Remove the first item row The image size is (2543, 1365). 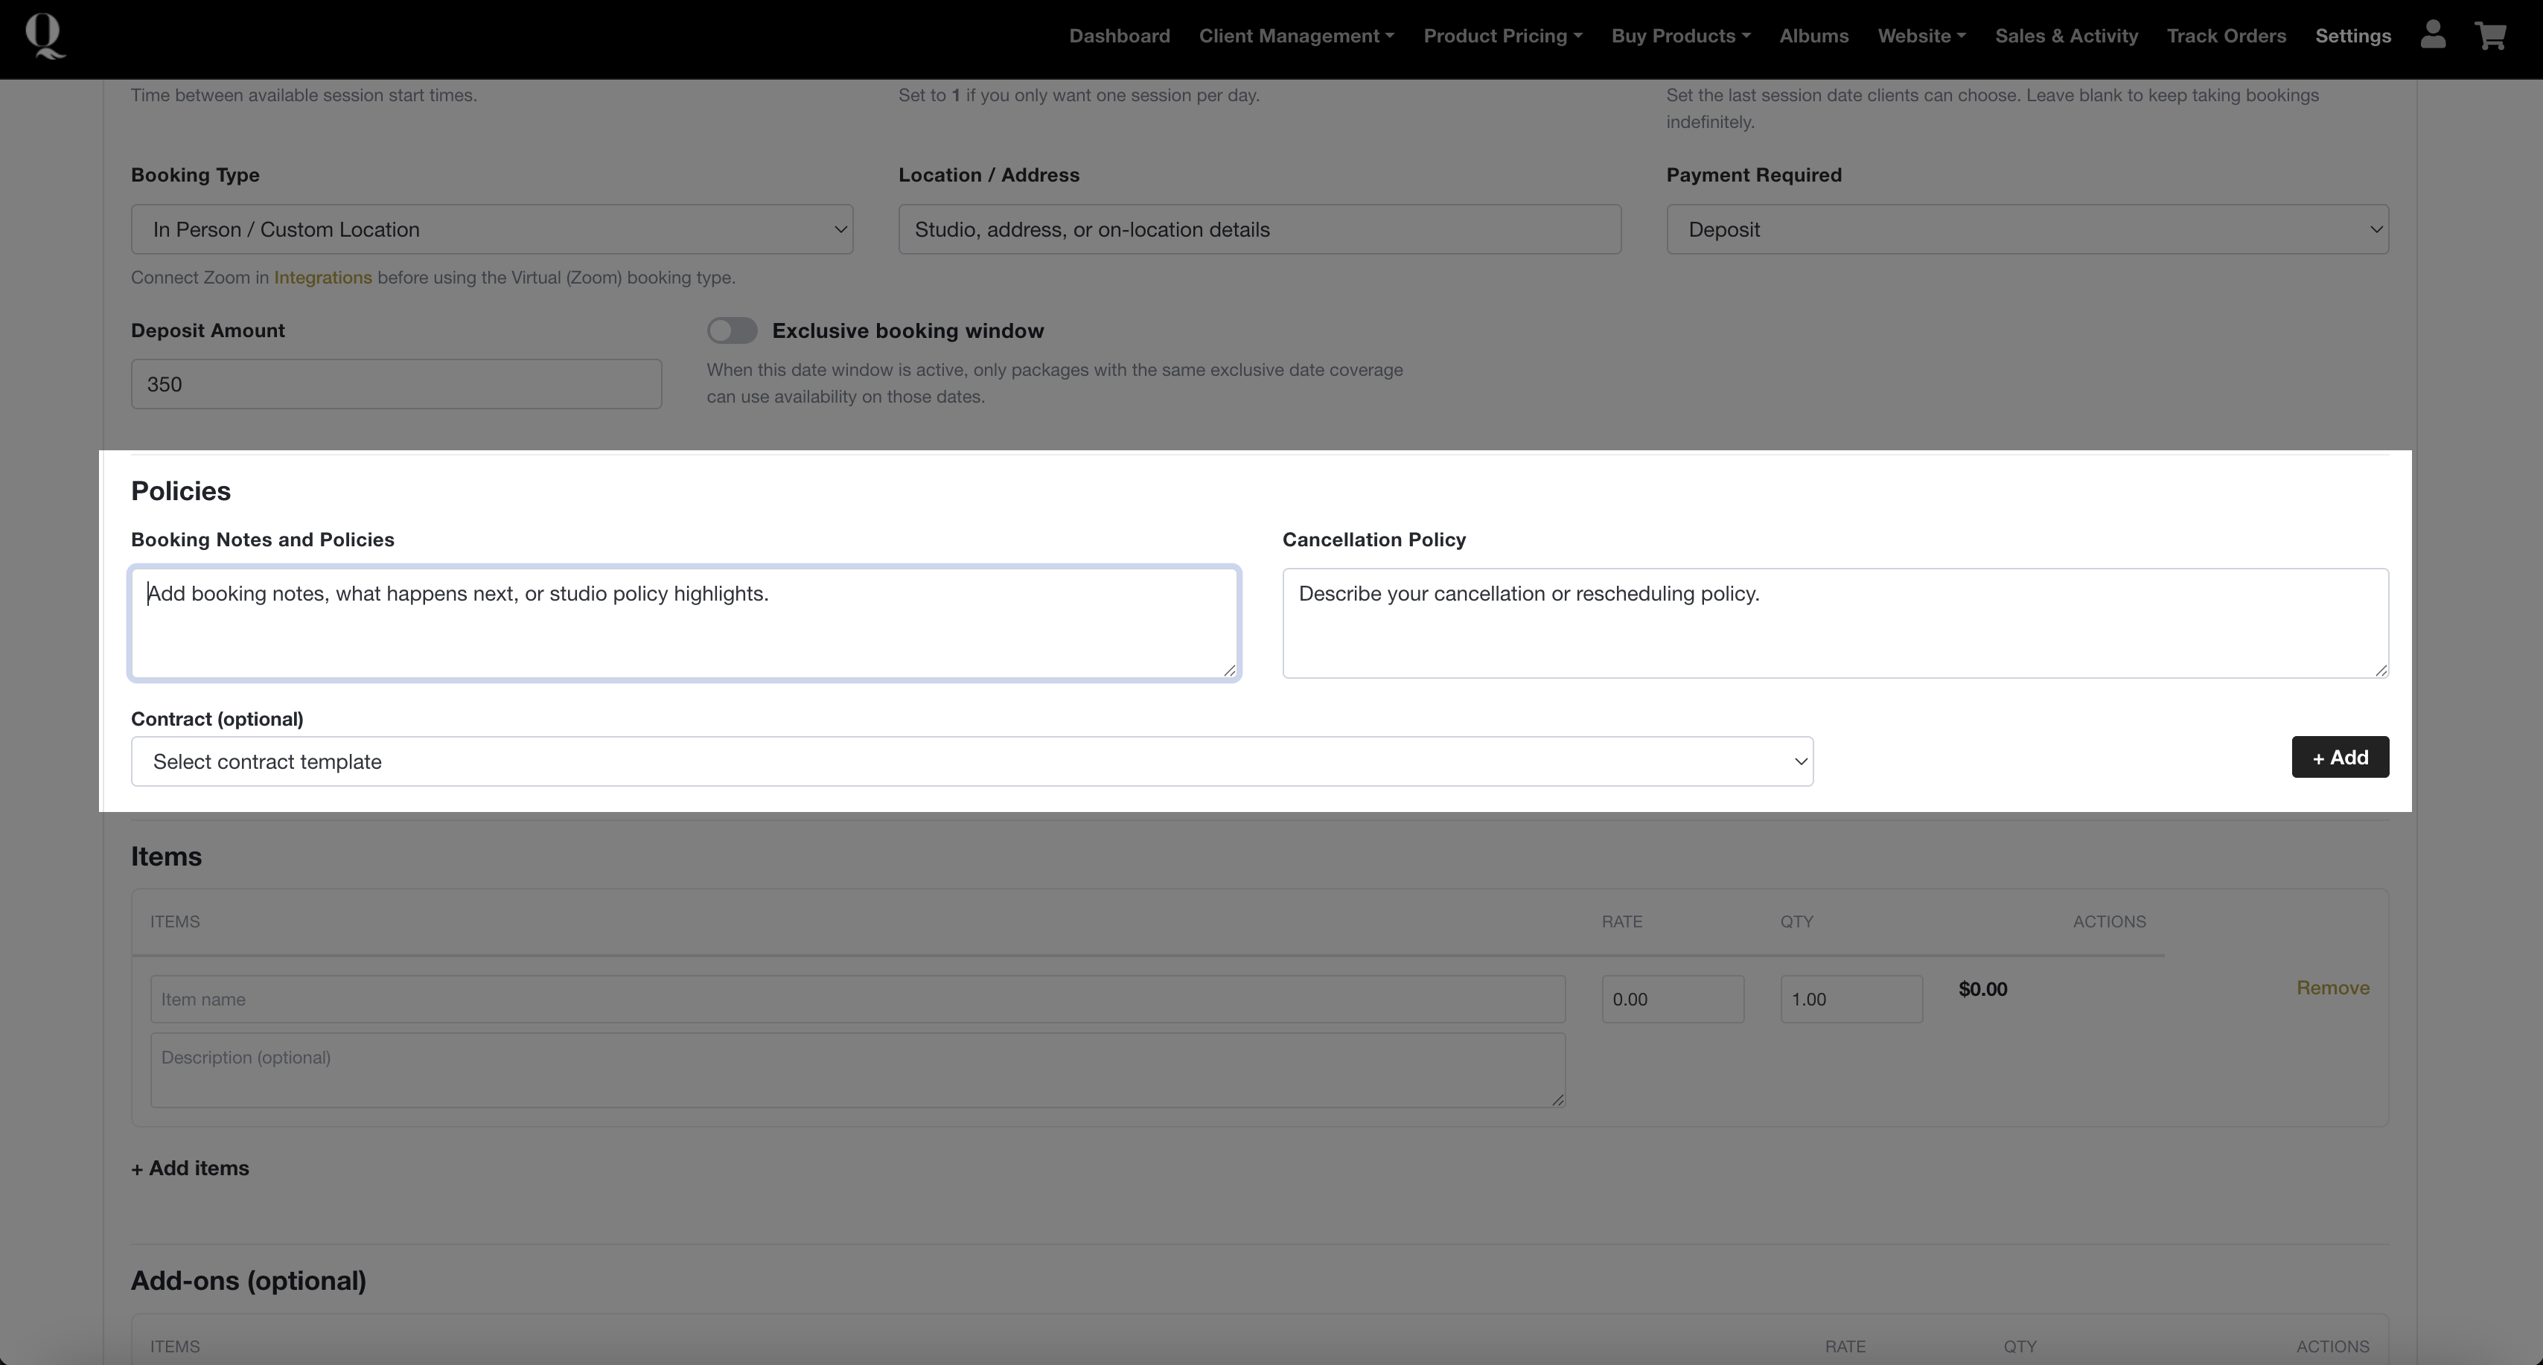click(2332, 988)
